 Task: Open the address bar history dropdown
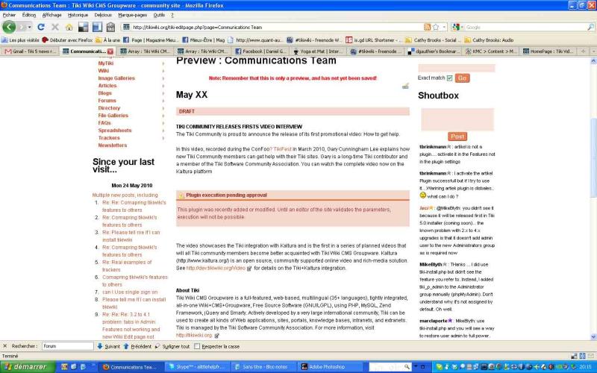[444, 27]
